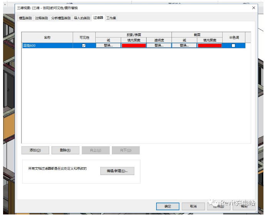
Task: Click 替换 under projection 线 column
Action: pyautogui.click(x=108, y=46)
